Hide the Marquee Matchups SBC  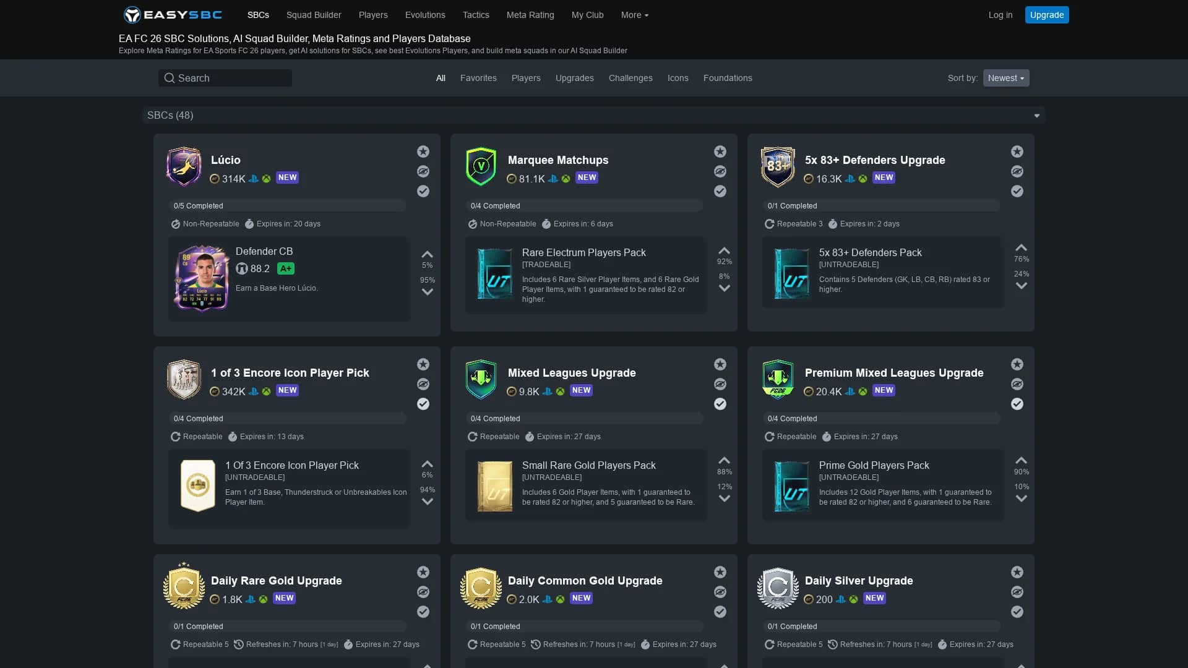pos(720,171)
